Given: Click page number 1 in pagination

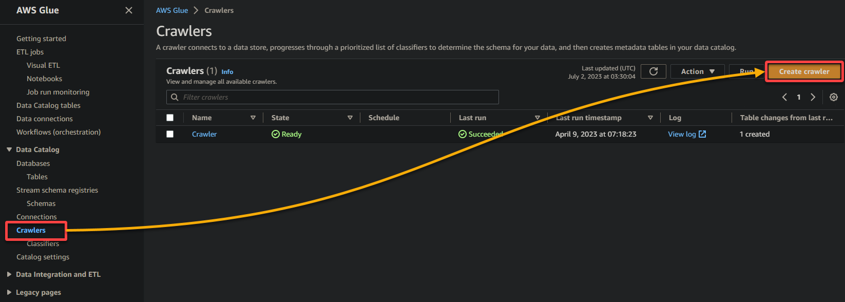Looking at the screenshot, I should pyautogui.click(x=799, y=97).
